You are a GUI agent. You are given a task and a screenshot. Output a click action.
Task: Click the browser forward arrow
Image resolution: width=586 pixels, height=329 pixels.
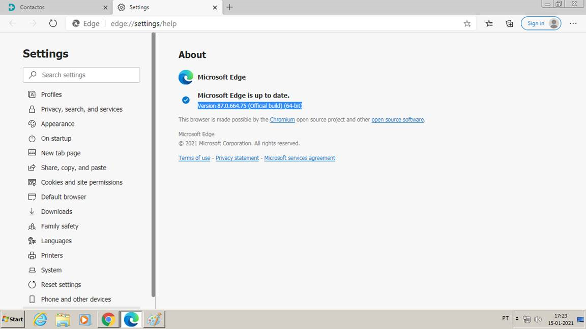pos(33,23)
